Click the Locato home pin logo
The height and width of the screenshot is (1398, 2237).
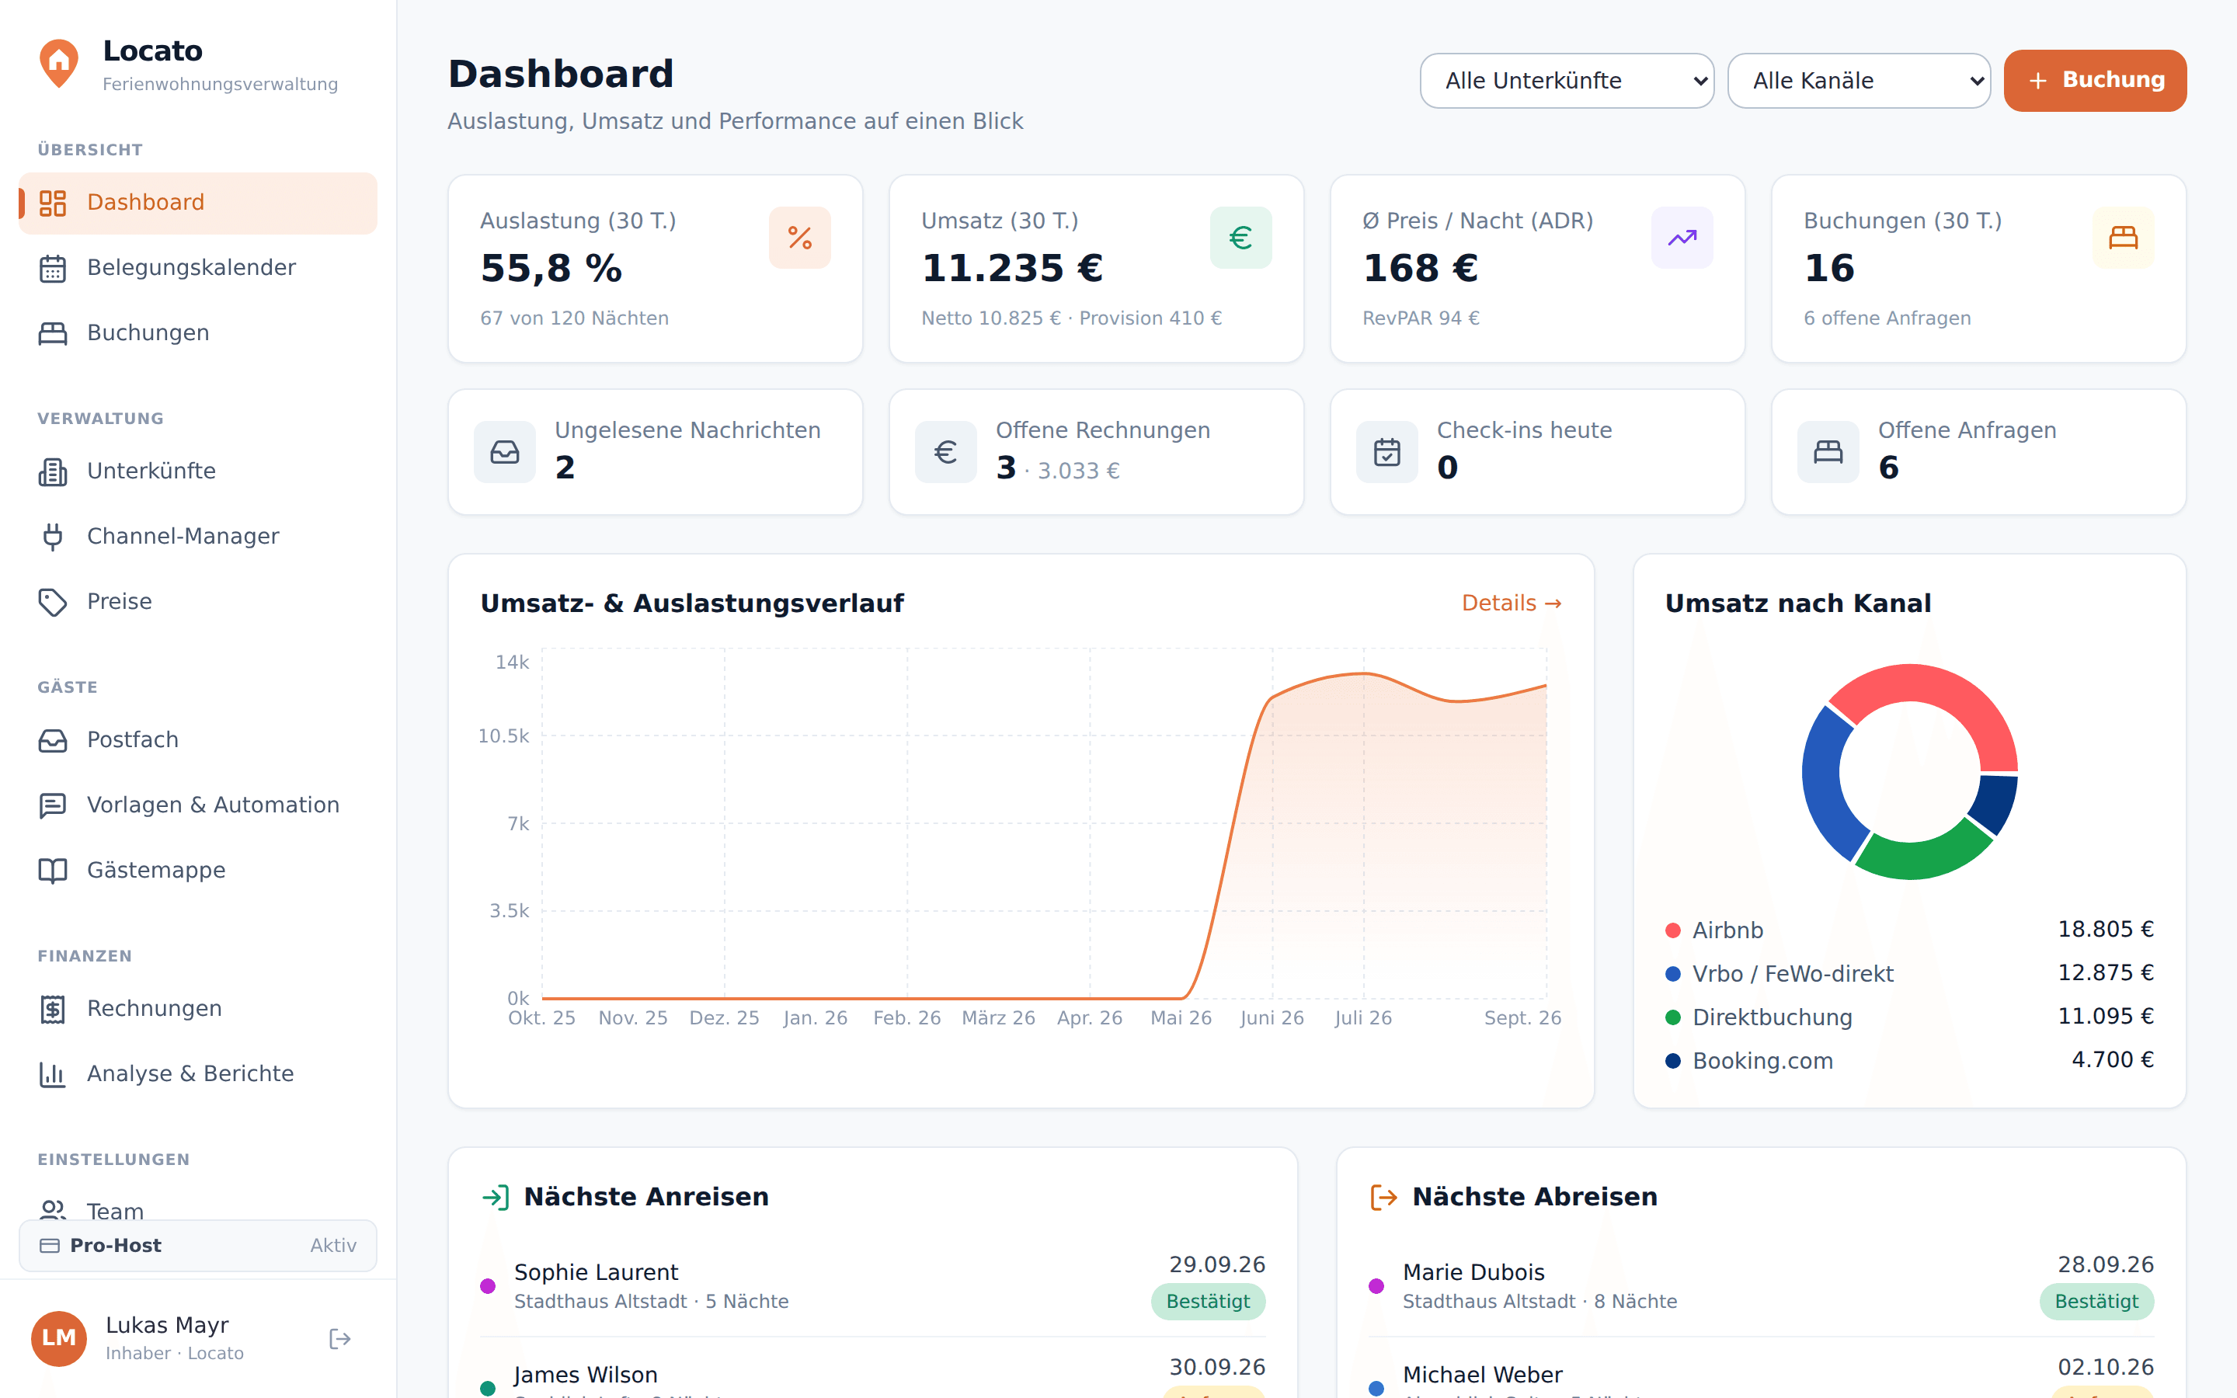point(58,63)
